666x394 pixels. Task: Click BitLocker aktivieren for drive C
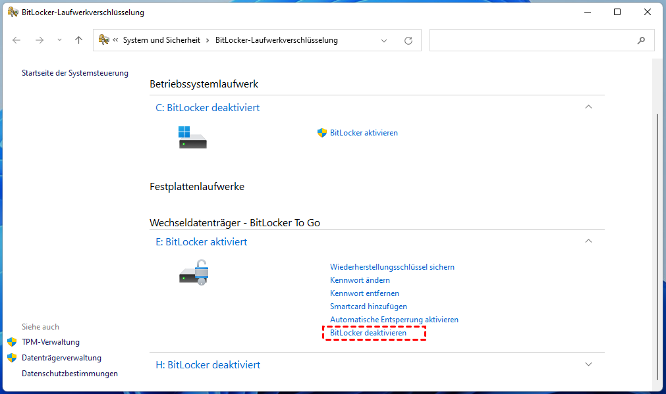[364, 133]
